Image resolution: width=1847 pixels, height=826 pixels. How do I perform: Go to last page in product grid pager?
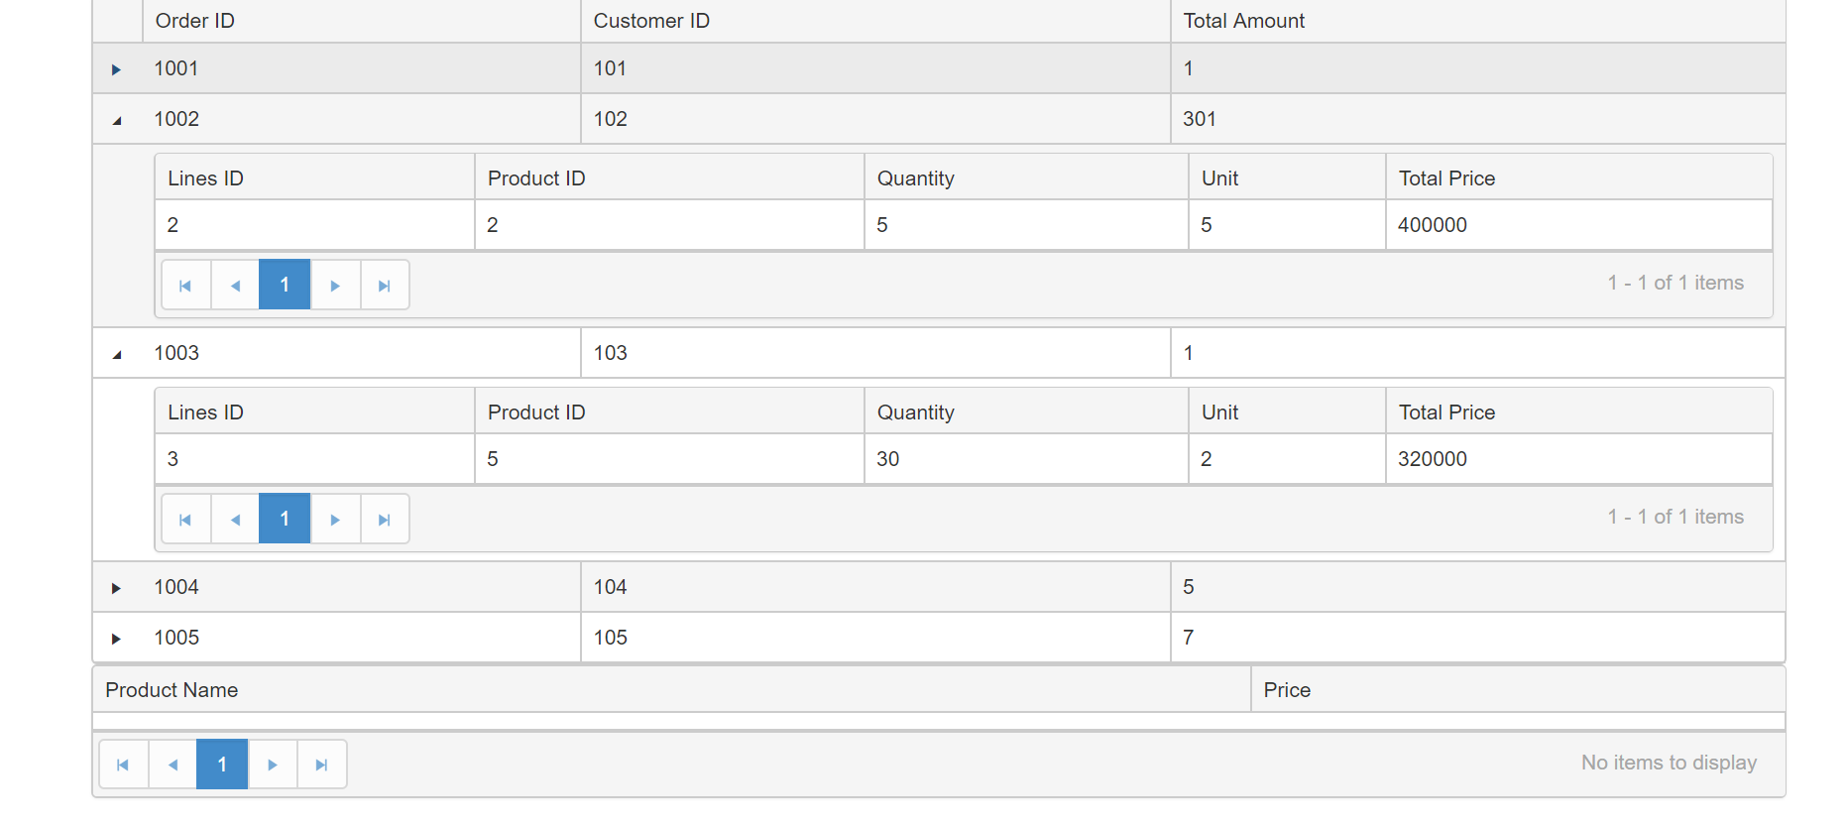click(322, 765)
